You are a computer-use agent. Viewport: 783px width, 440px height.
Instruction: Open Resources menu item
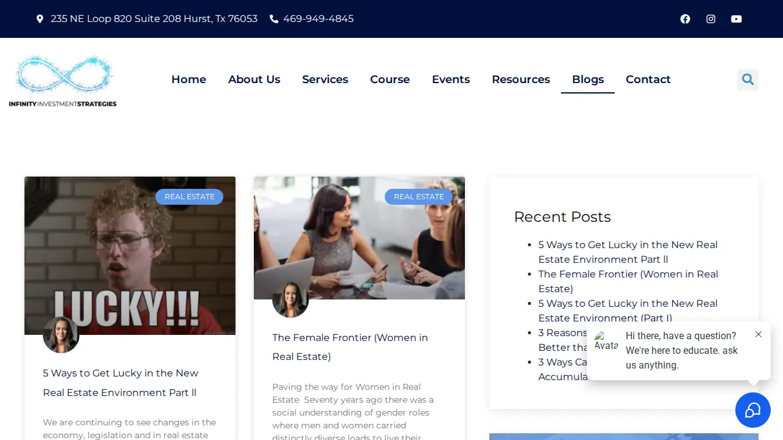[x=521, y=79]
